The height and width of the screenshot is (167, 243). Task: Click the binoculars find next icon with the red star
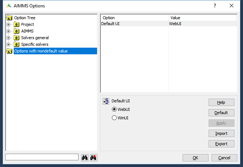pos(94,158)
